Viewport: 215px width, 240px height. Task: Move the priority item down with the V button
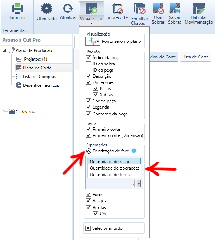(139, 183)
